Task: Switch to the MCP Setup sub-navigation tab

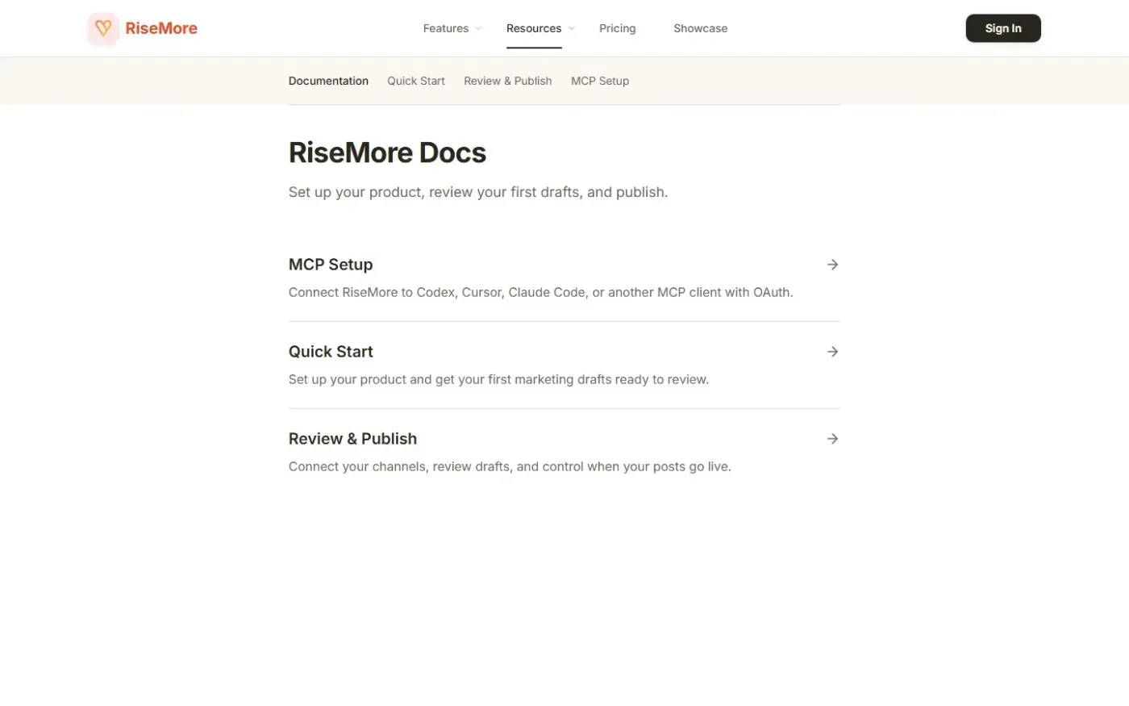Action: (x=600, y=81)
